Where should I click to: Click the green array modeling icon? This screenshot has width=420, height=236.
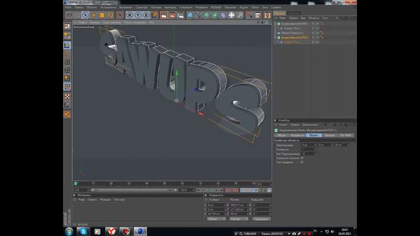[x=215, y=15]
